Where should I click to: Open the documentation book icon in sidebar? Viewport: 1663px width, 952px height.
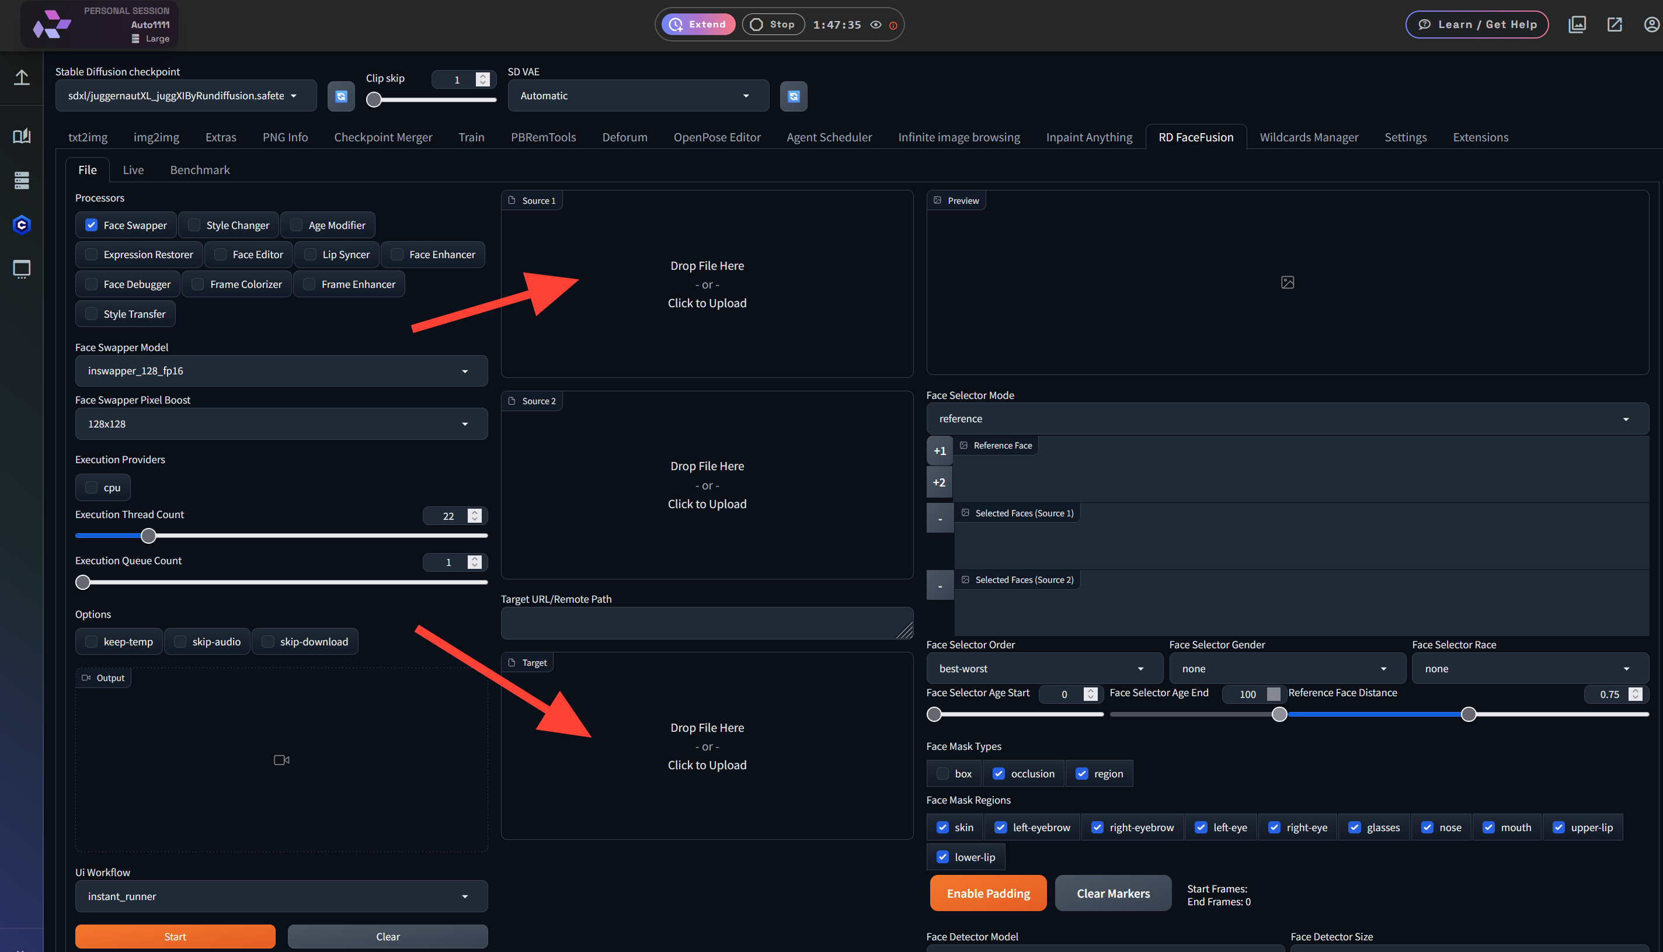tap(22, 136)
